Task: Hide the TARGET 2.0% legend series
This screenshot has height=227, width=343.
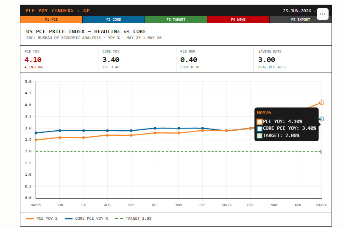Action: point(133,219)
